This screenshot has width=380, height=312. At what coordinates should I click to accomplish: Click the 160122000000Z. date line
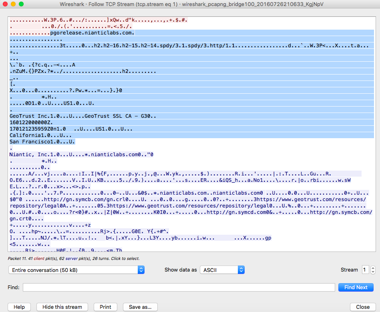[x=31, y=123]
